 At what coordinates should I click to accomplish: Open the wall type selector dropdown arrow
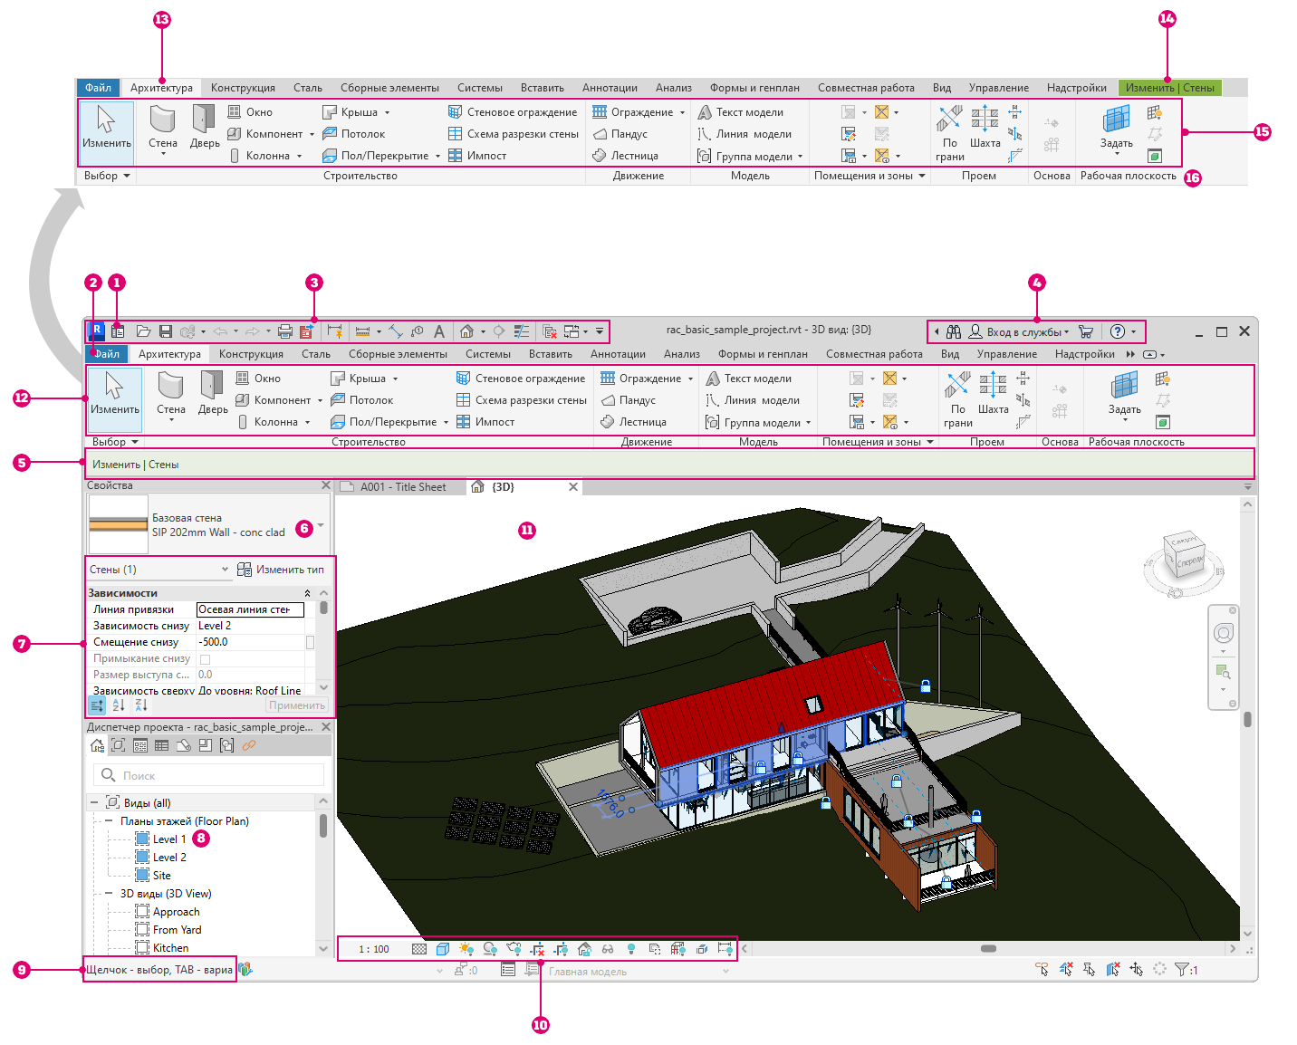pos(321,525)
